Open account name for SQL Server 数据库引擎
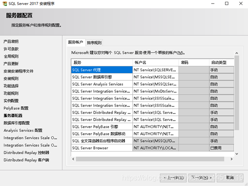The width and height of the screenshot is (248, 186). [156, 77]
